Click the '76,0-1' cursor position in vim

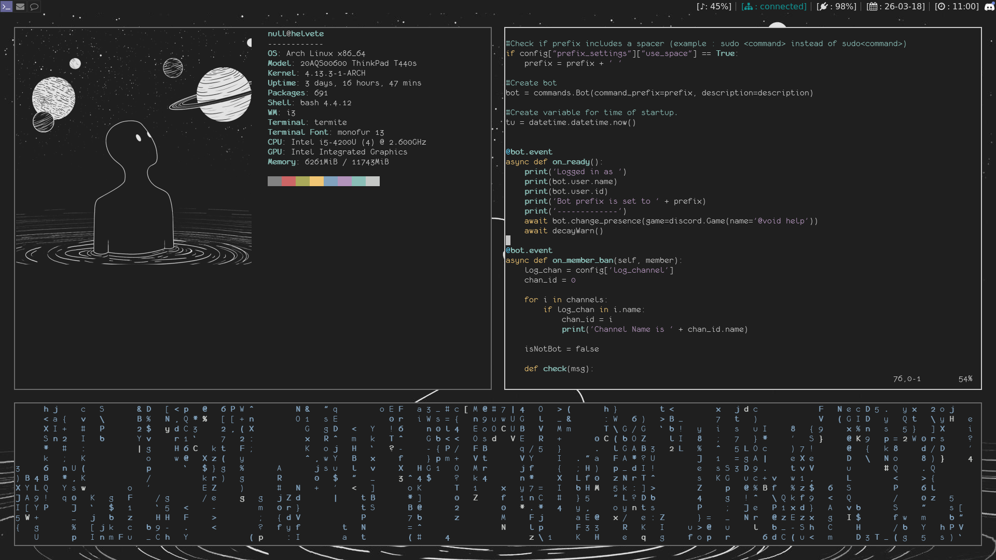tap(907, 379)
